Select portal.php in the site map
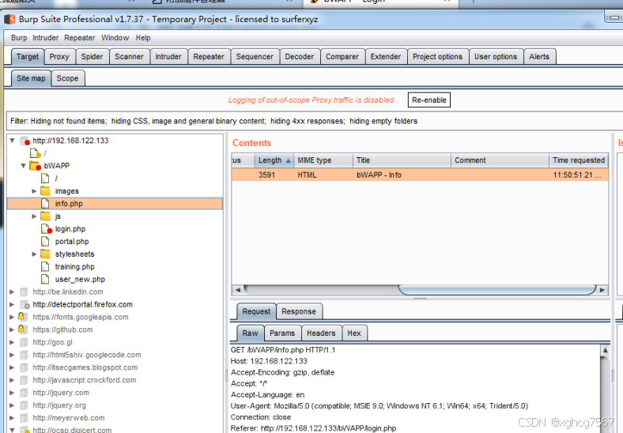This screenshot has width=623, height=433. point(71,241)
